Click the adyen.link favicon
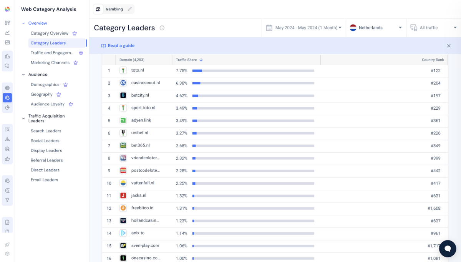This screenshot has width=461, height=262. (x=123, y=120)
